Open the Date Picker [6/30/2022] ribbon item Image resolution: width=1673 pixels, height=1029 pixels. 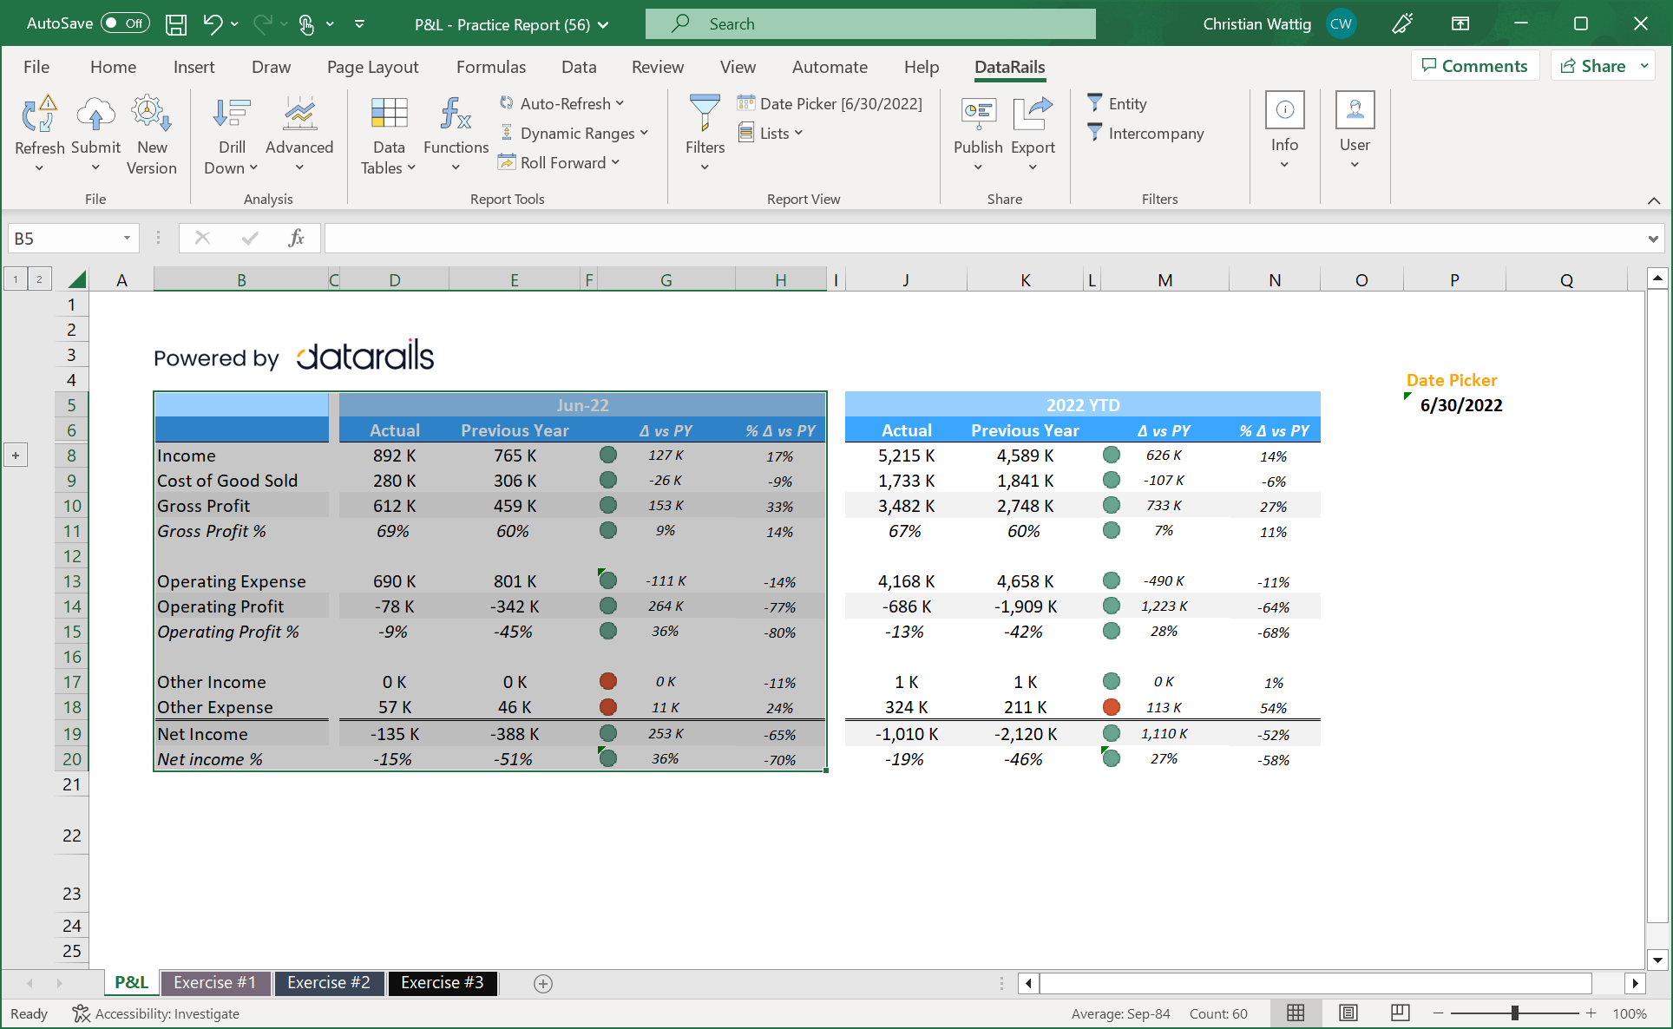click(x=830, y=103)
